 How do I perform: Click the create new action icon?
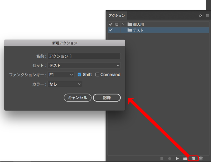click(193, 159)
